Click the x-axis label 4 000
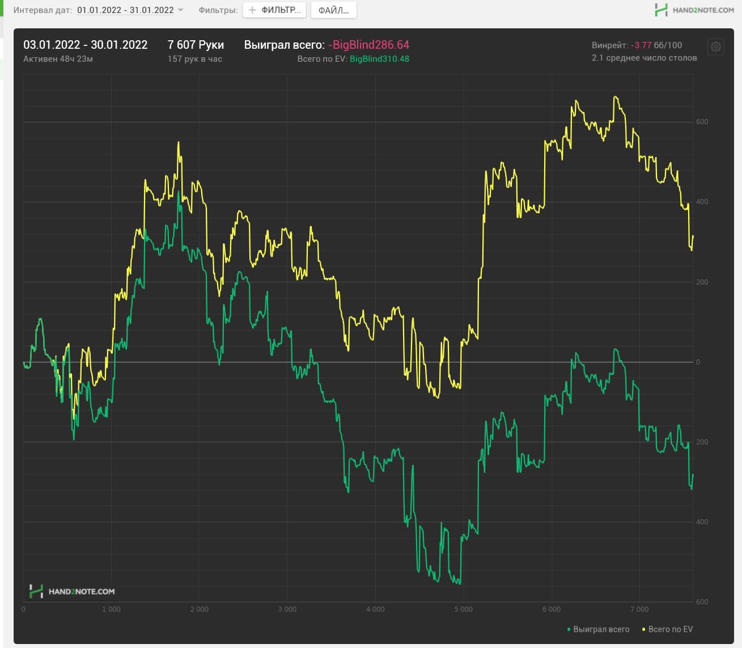This screenshot has height=648, width=742. 375,609
